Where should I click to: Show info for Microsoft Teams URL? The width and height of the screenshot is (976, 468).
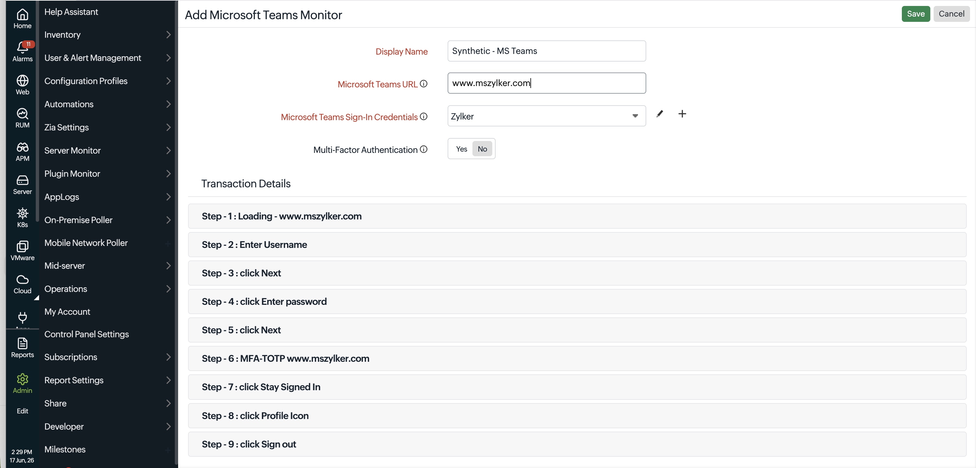point(423,84)
